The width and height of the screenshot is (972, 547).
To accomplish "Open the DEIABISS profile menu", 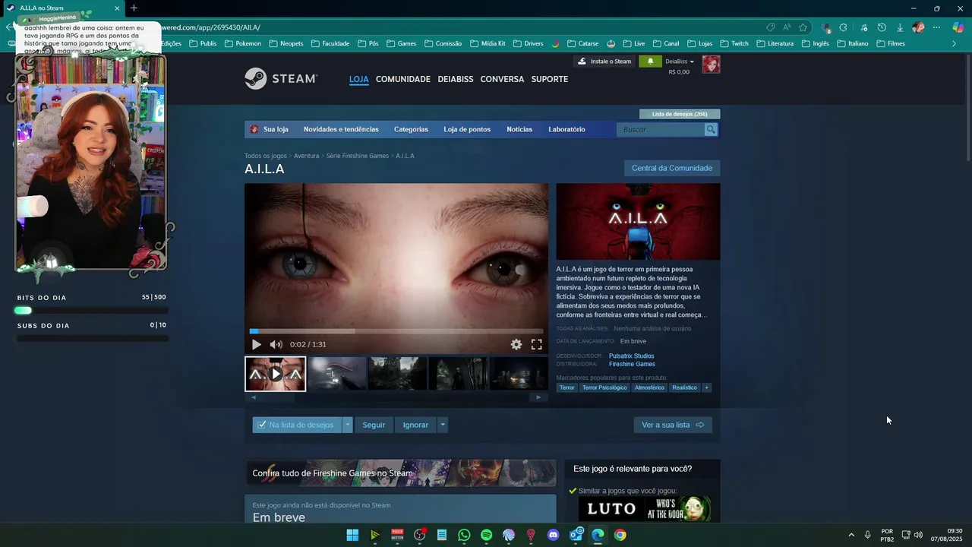I will (x=456, y=79).
